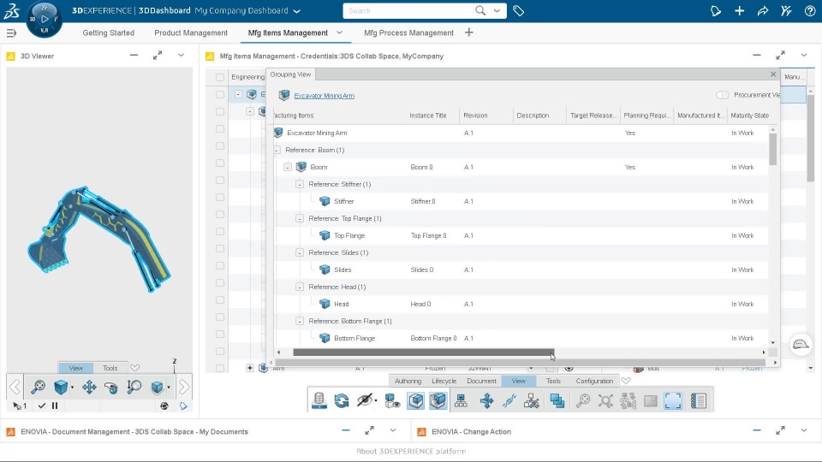Viewport: 822px width, 462px height.
Task: Select the Rotate tool in 3D Viewer
Action: click(x=111, y=387)
